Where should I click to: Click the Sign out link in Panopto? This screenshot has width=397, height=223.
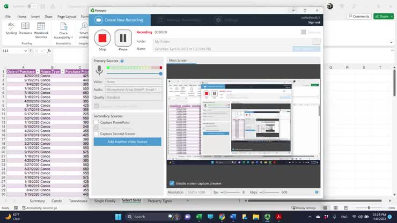314,23
